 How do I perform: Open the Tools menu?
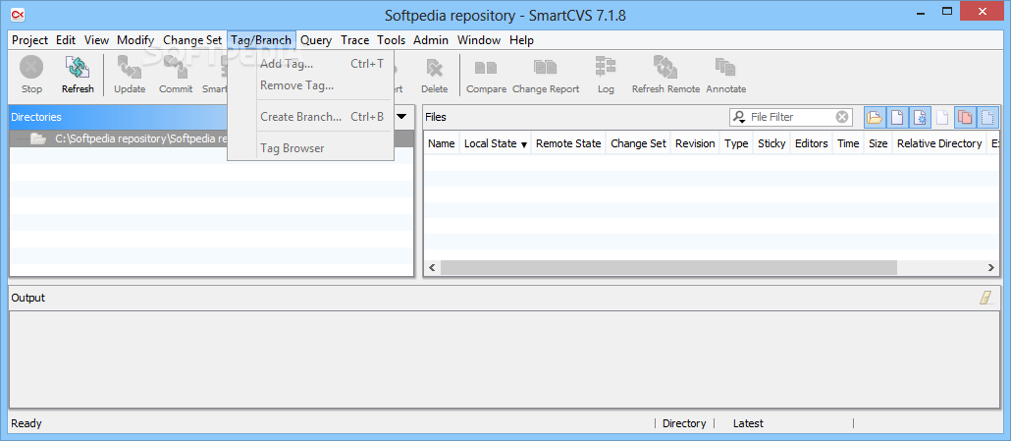coord(392,40)
